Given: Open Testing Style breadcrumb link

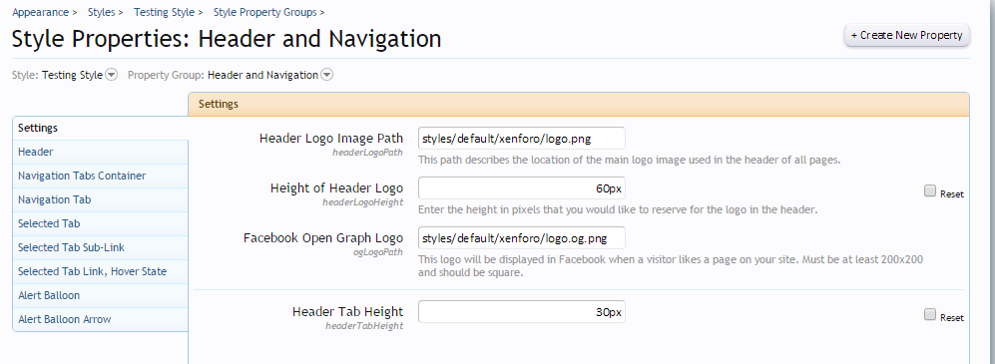Looking at the screenshot, I should [165, 12].
